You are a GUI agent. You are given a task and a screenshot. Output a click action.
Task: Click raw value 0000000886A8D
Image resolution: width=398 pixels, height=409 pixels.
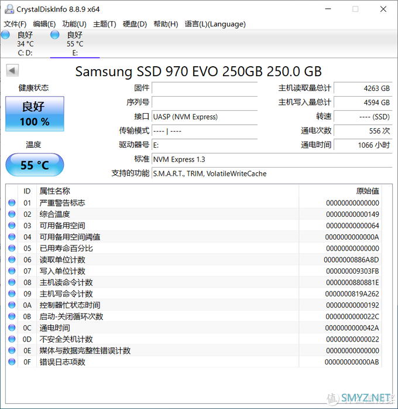tap(351, 260)
